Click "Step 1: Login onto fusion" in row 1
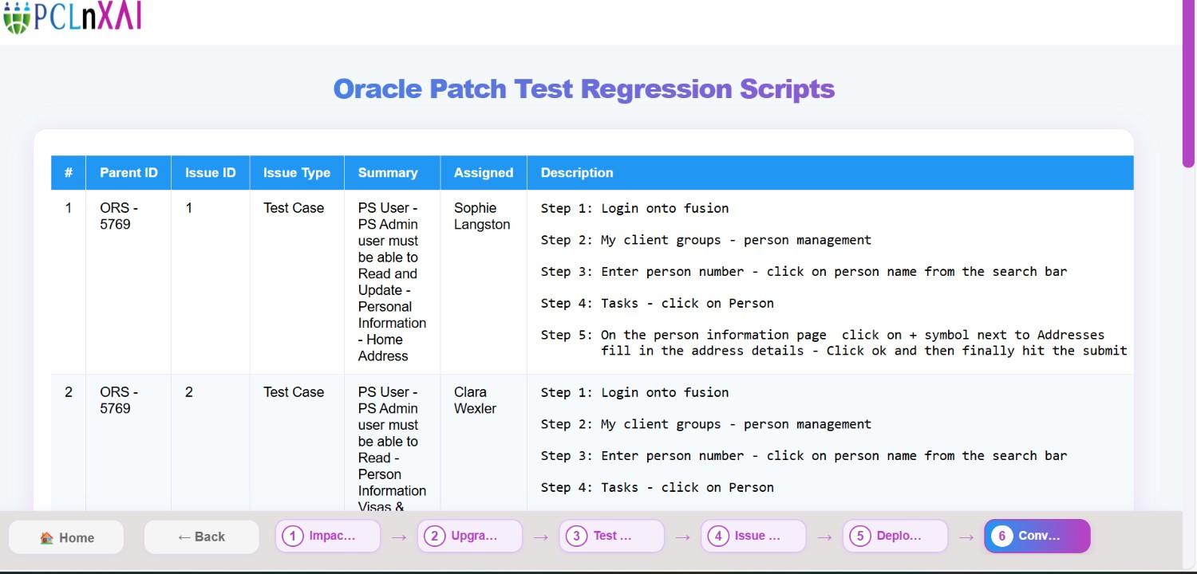 634,208
